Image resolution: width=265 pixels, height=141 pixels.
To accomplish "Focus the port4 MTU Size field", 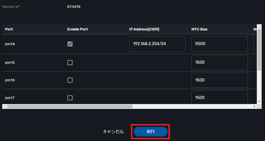I will coord(219,44).
